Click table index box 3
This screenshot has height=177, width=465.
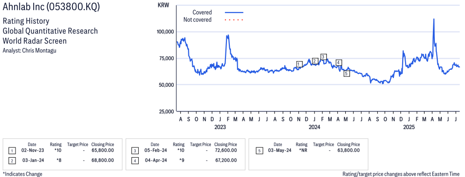tap(135, 151)
